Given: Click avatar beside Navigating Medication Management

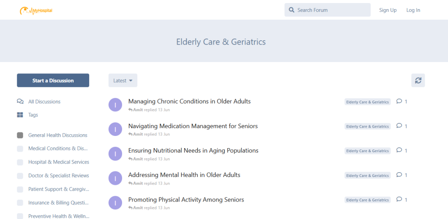Looking at the screenshot, I should click(115, 129).
